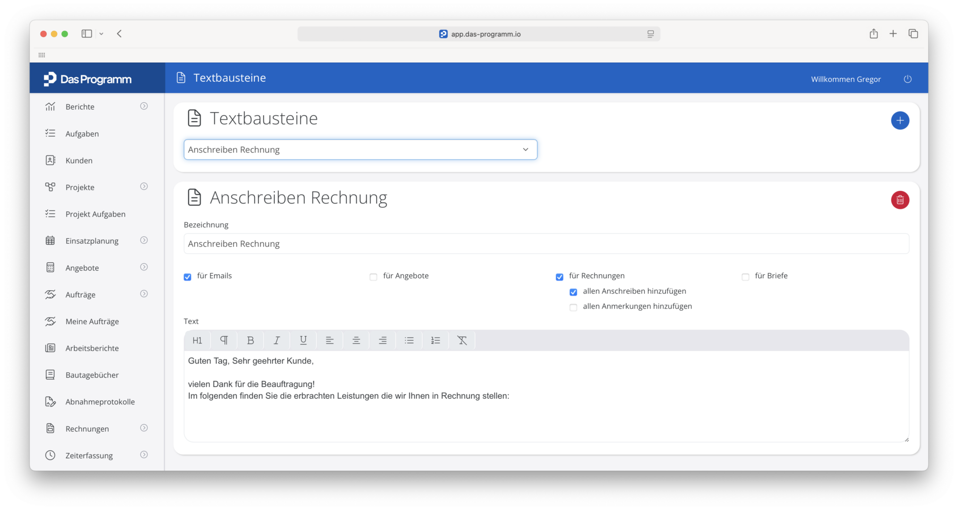
Task: Check allen Anmerkungen hinzufügen option
Action: click(x=573, y=307)
